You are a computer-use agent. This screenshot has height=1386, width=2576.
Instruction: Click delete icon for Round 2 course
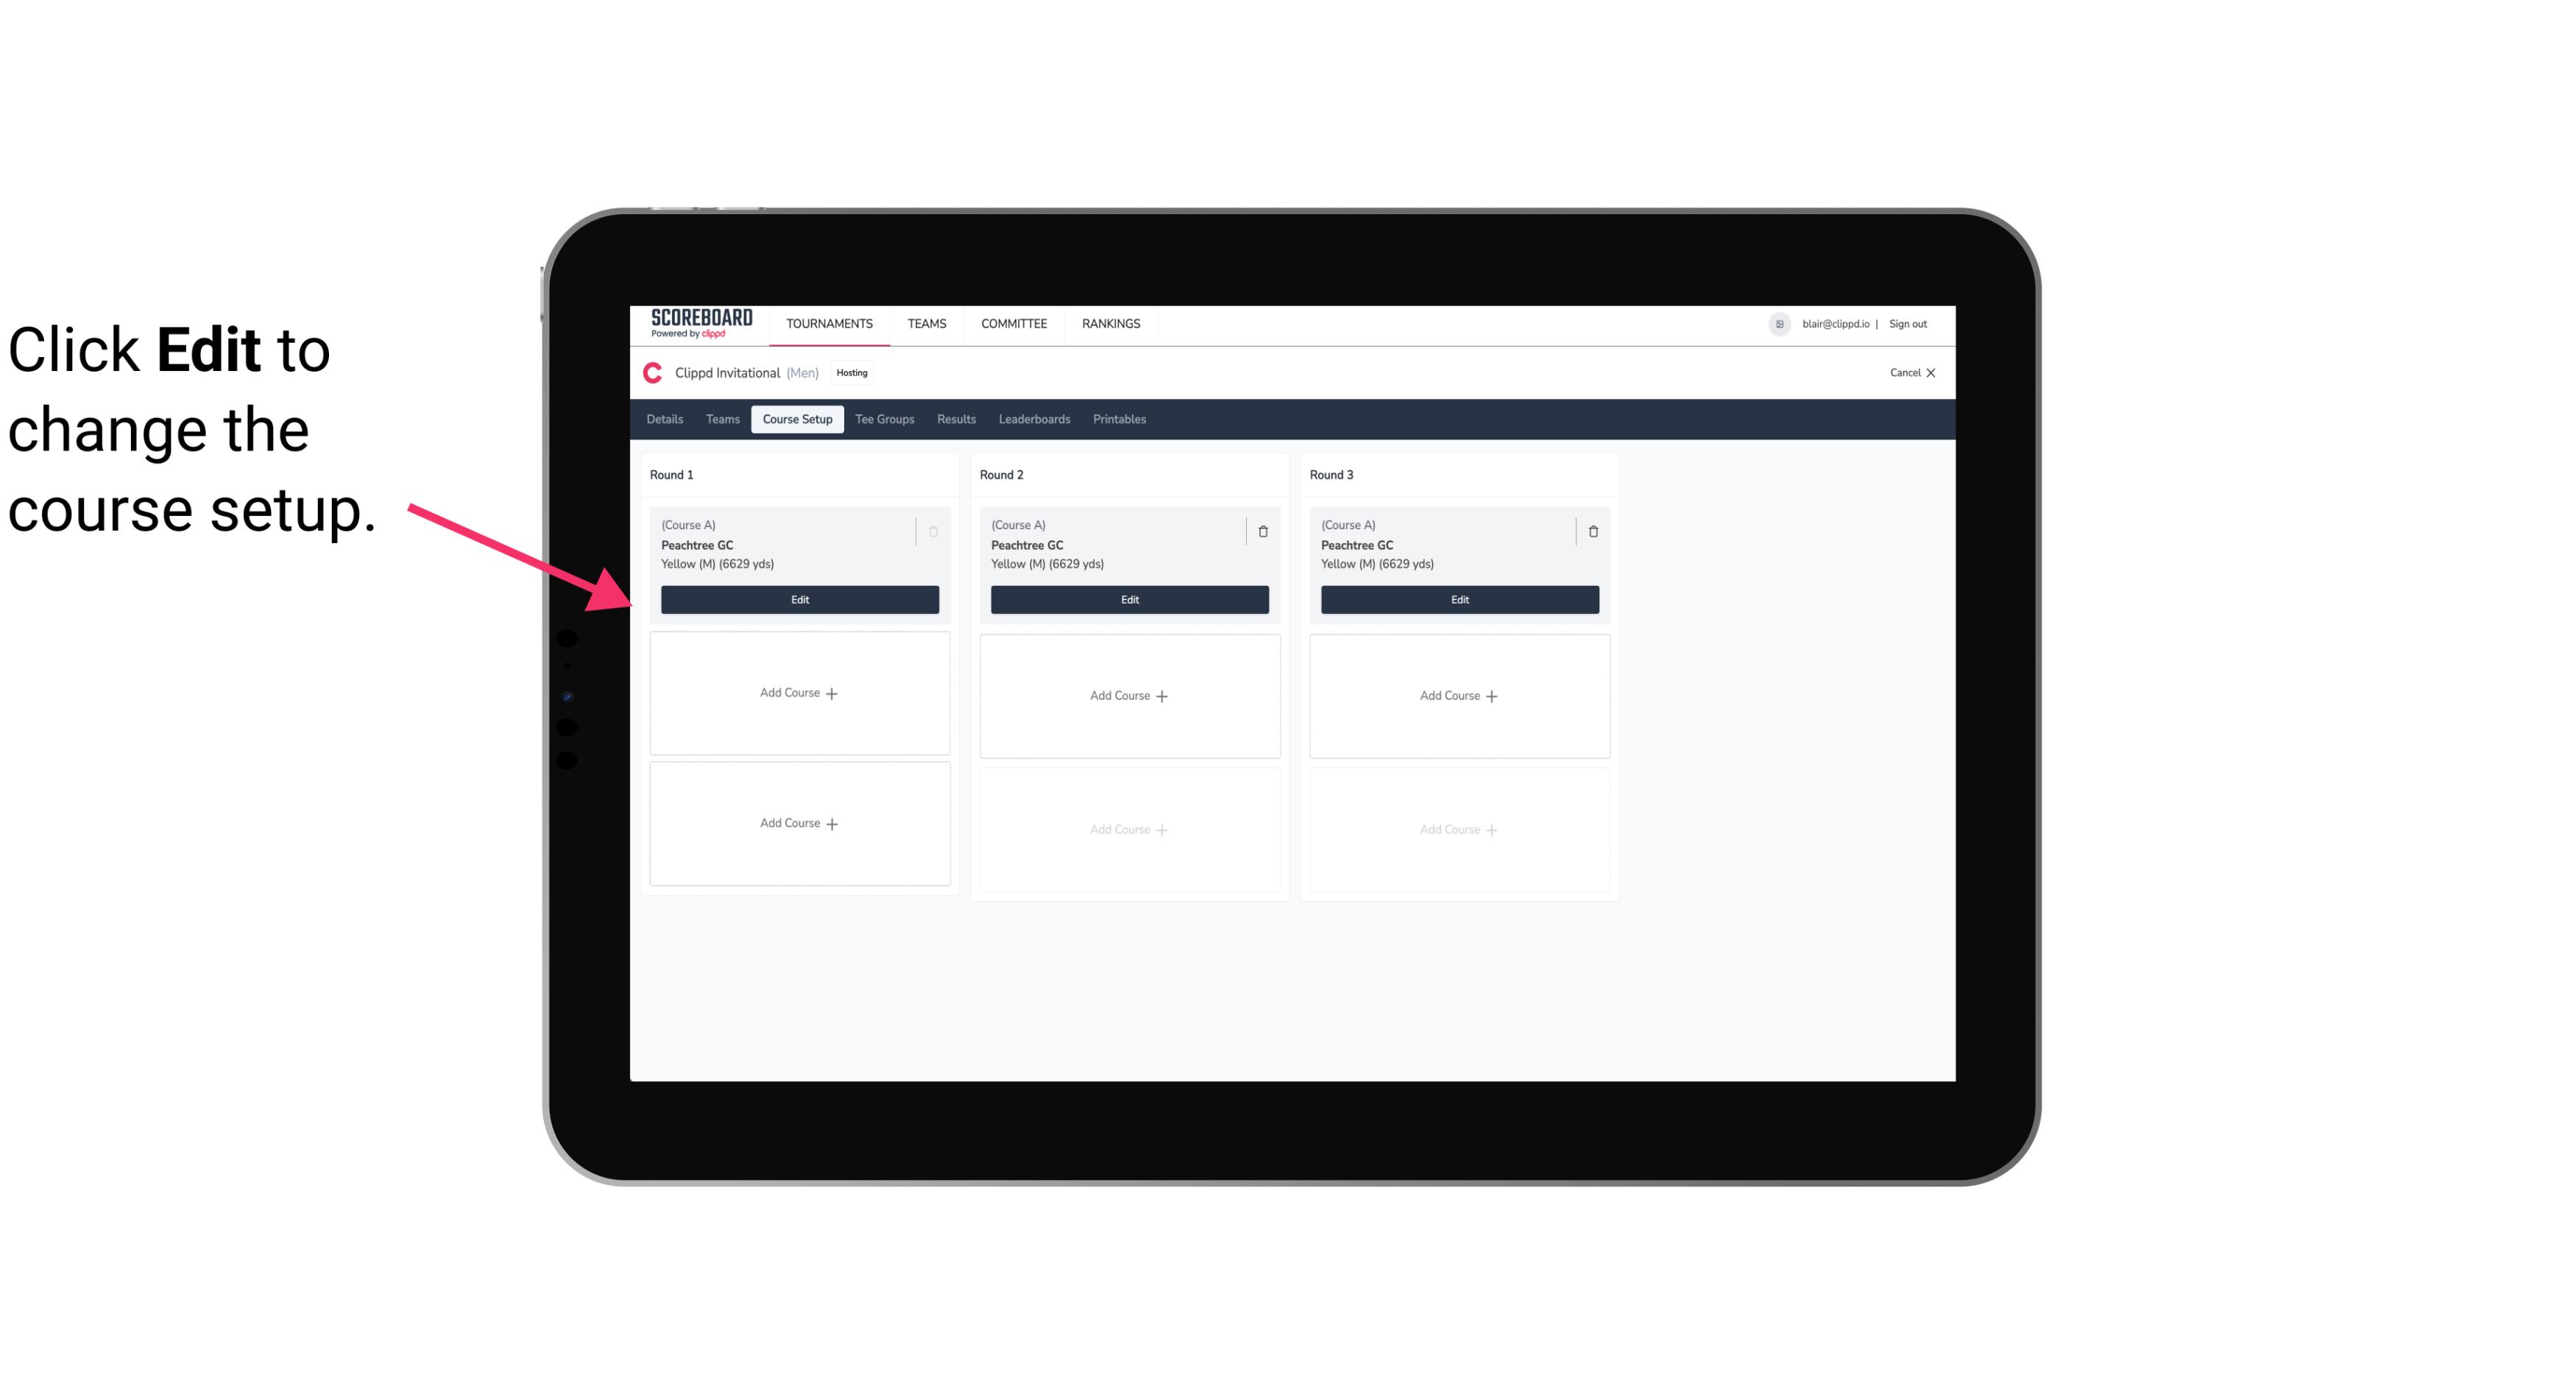coord(1262,529)
